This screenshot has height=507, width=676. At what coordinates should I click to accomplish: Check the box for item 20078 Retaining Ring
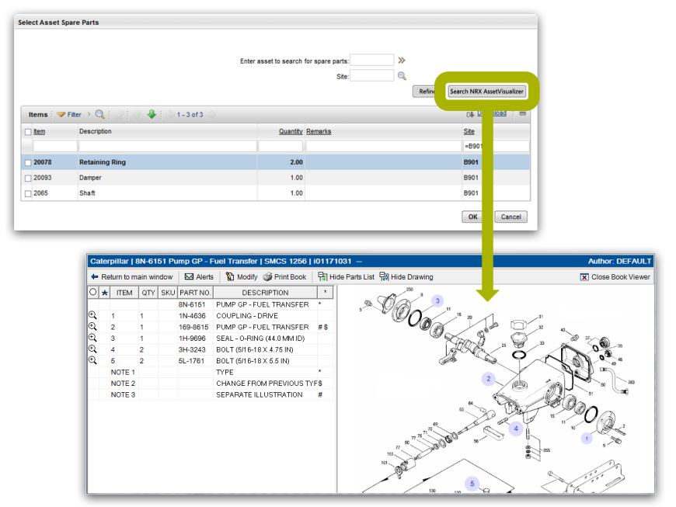tap(28, 163)
